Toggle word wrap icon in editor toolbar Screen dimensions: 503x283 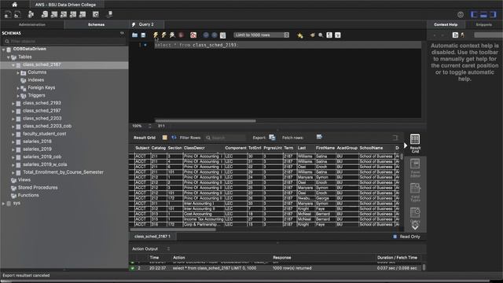click(338, 35)
